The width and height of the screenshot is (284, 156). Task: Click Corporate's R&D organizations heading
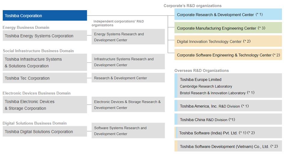click(193, 6)
